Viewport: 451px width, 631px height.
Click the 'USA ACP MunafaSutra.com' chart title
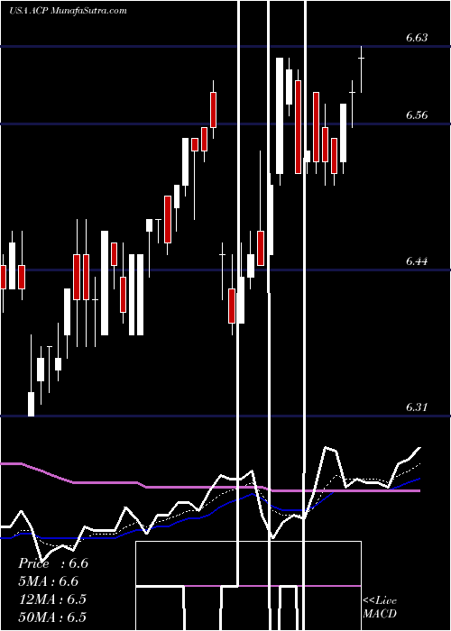68,11
